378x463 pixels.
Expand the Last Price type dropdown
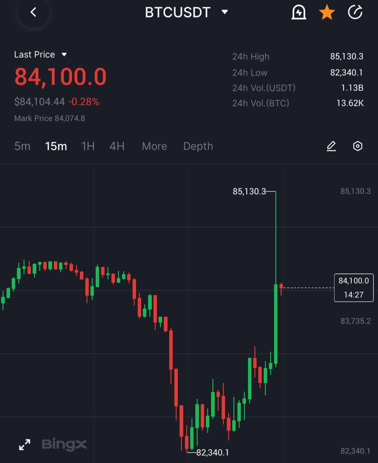pyautogui.click(x=40, y=55)
